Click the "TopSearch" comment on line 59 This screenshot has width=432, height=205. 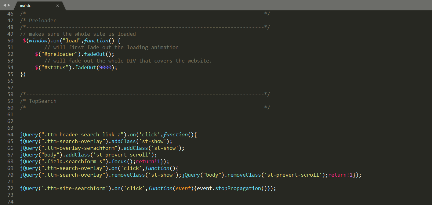[x=43, y=101]
